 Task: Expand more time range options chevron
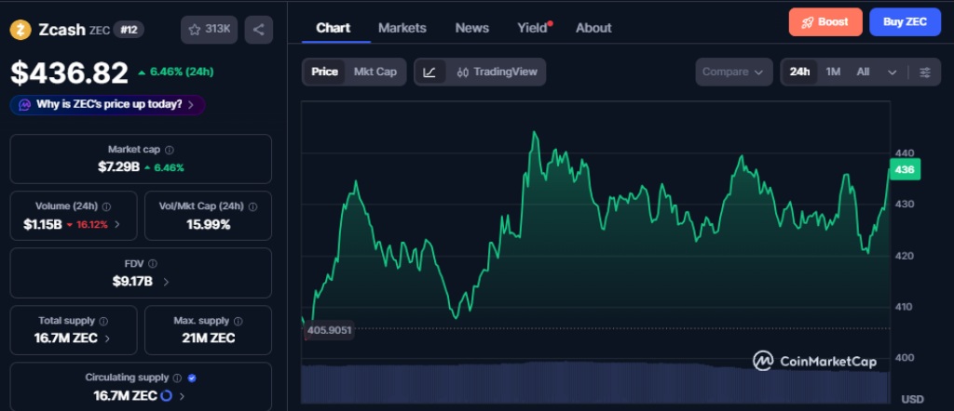892,73
